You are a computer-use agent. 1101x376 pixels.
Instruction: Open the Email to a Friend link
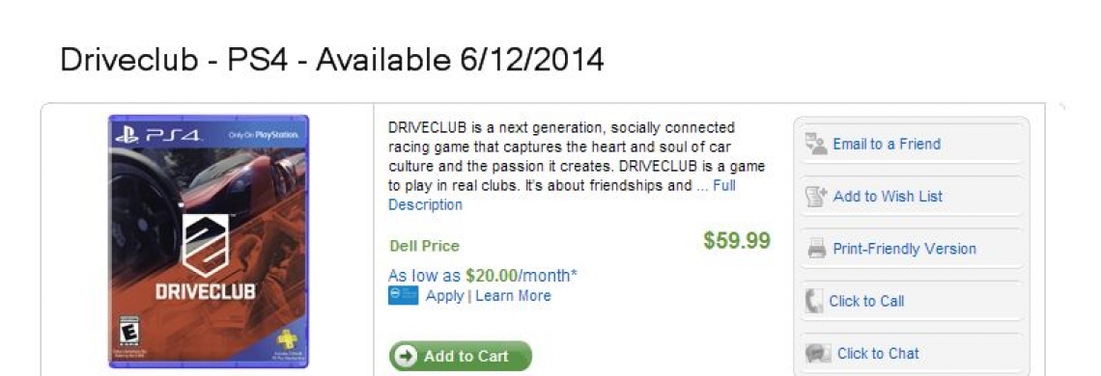[x=887, y=144]
